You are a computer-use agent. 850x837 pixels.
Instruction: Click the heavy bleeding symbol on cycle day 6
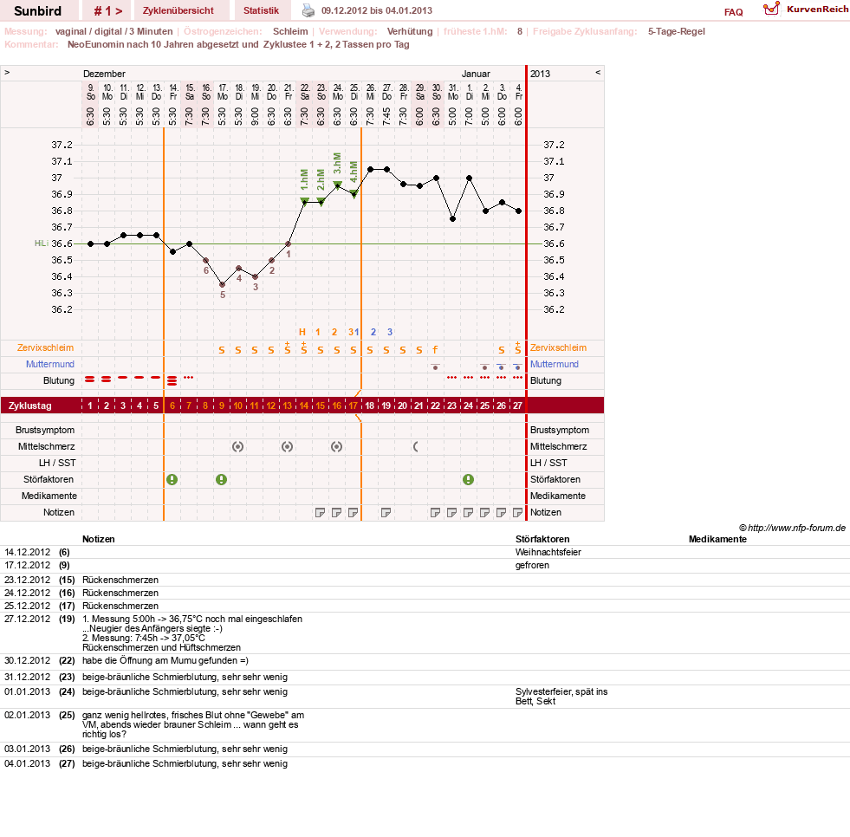[172, 380]
